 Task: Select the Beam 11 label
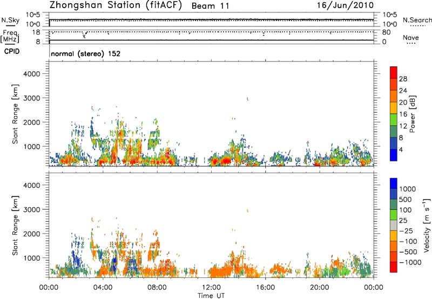(x=210, y=6)
